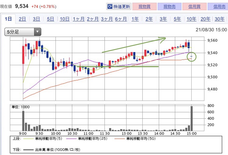Click the 21/08/30 15:00 timestamp
The height and width of the screenshot is (155, 228).
(x=211, y=30)
